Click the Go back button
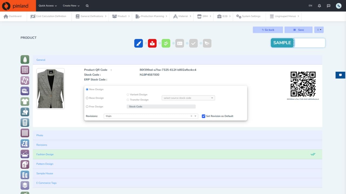This screenshot has height=194, width=346. click(268, 30)
